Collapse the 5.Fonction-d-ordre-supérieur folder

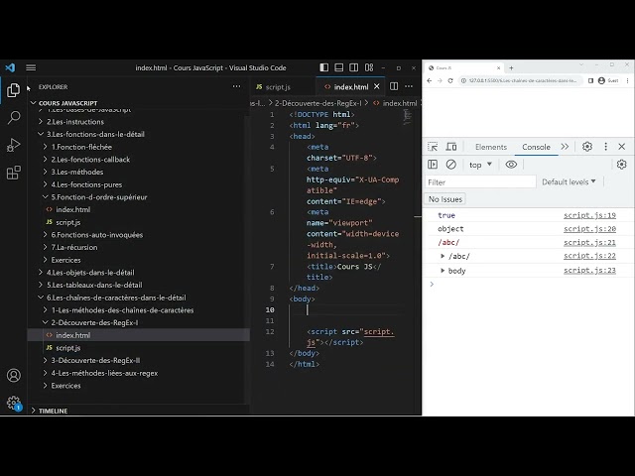(x=99, y=197)
